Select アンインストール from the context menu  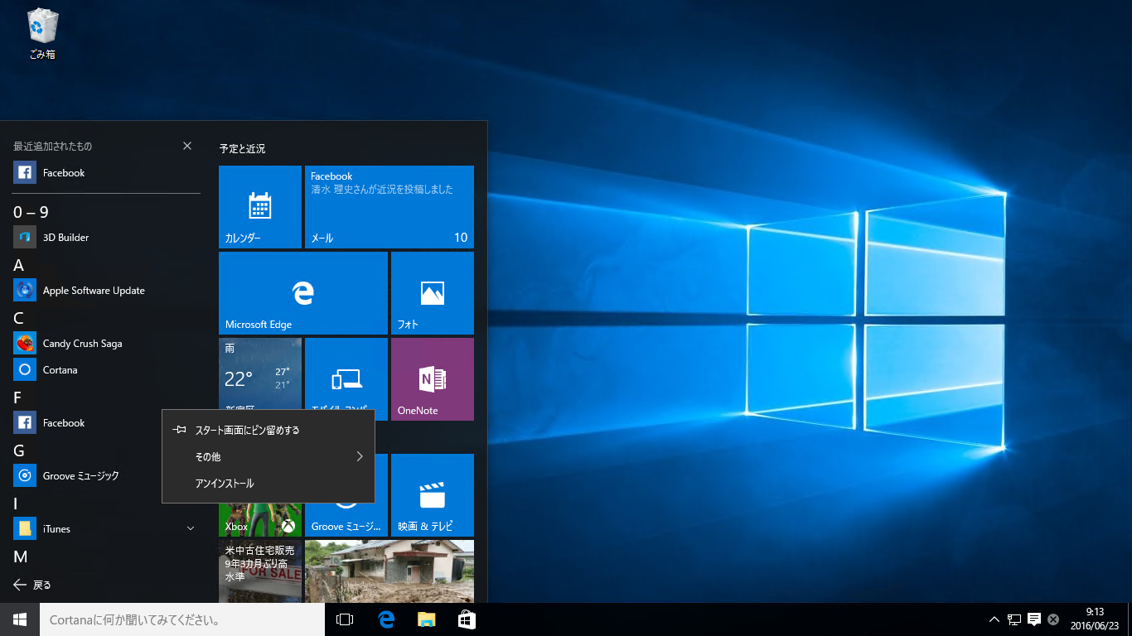tap(268, 483)
